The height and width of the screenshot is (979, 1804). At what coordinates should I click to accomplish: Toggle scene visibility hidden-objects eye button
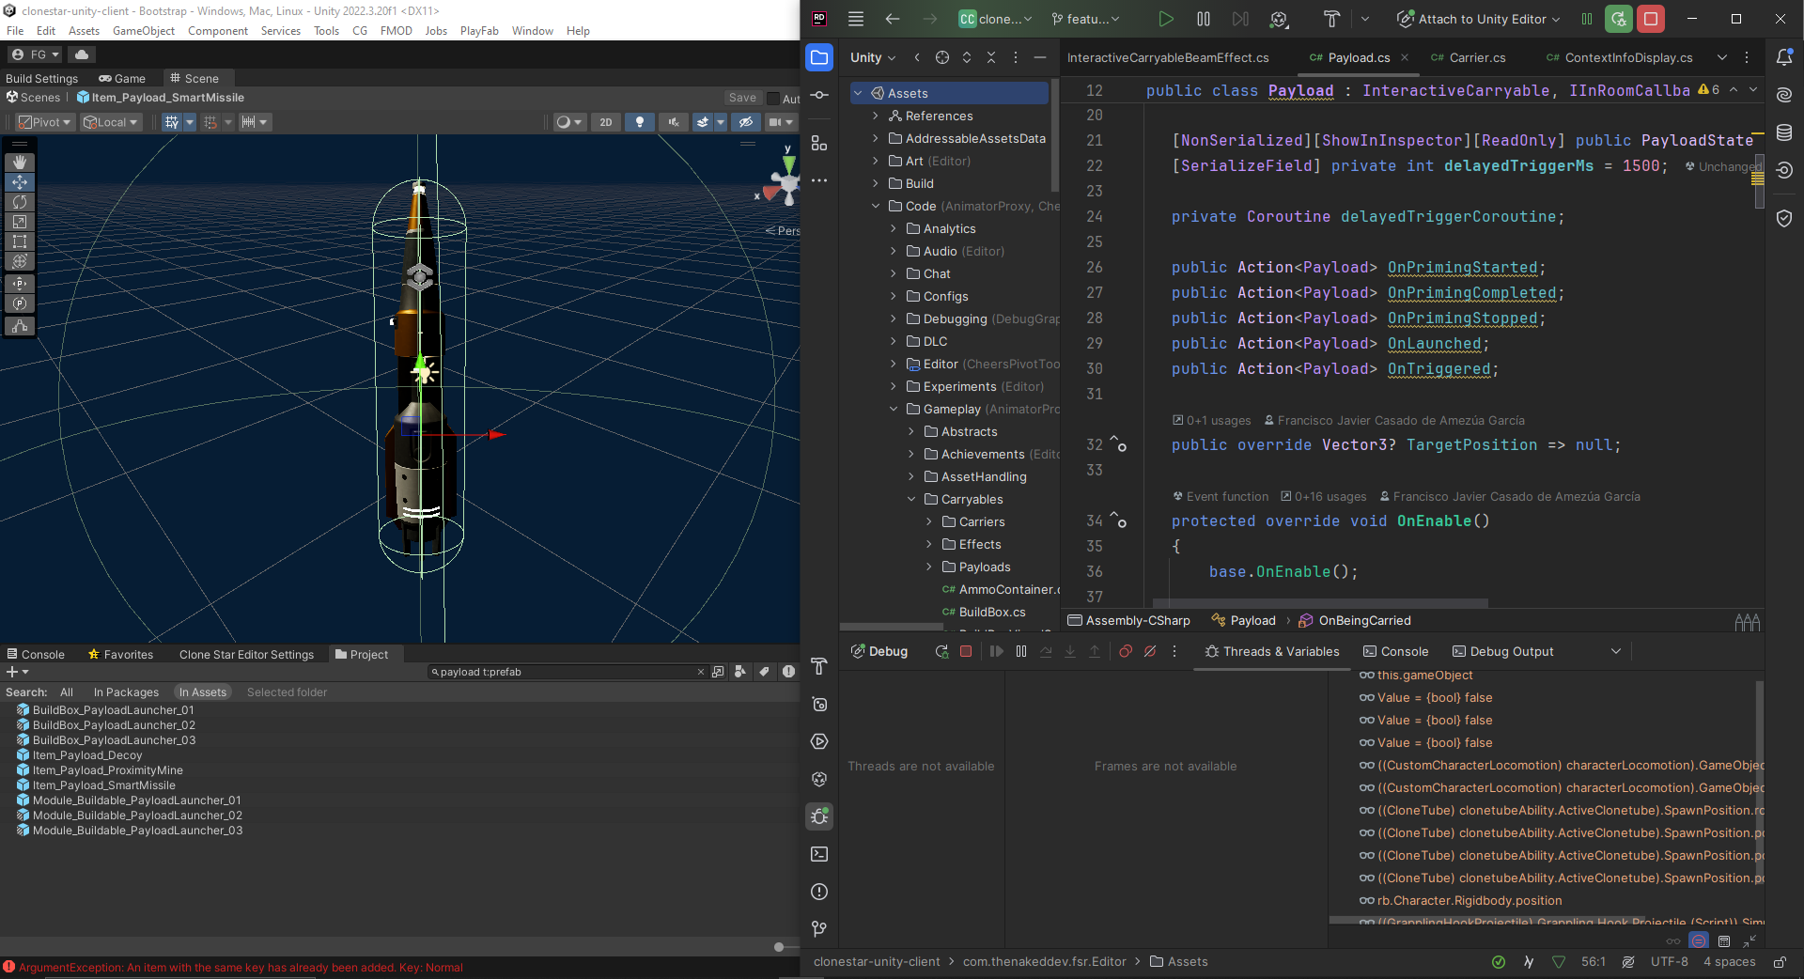coord(746,122)
